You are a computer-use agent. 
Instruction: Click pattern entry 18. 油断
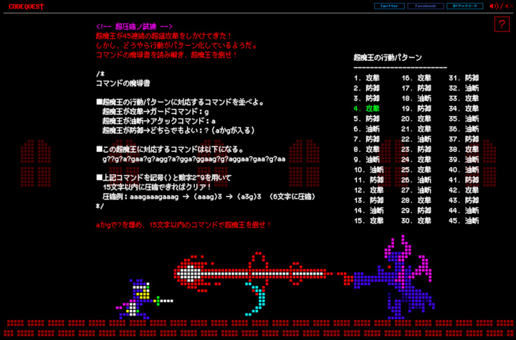click(x=416, y=98)
